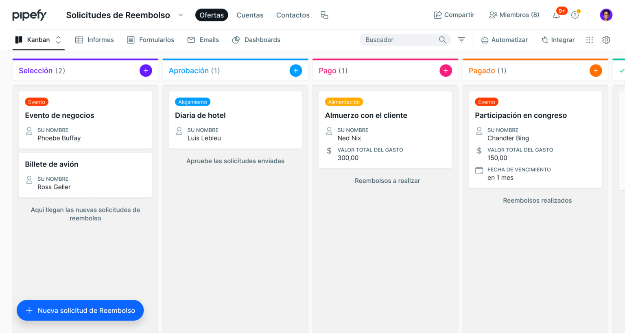Open the Dashboards tab
Viewport: 625px width, 333px height.
coord(256,40)
